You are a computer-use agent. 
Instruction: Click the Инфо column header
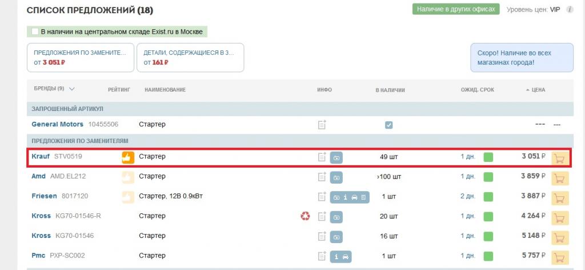[324, 90]
